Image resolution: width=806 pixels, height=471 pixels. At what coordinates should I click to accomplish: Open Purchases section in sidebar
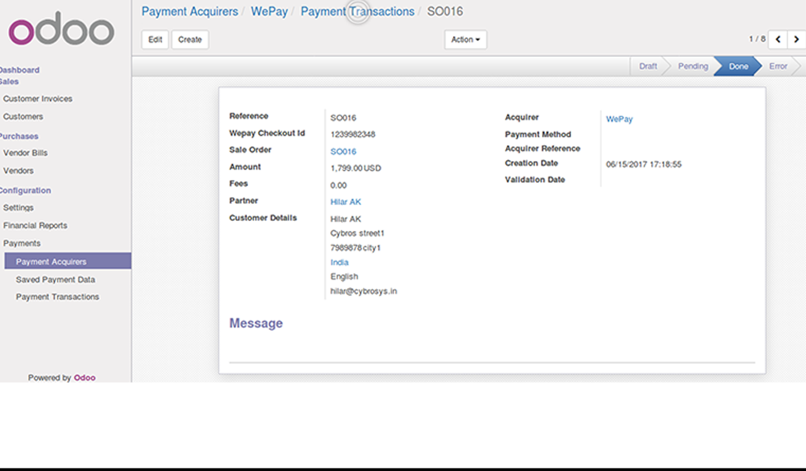click(x=19, y=136)
